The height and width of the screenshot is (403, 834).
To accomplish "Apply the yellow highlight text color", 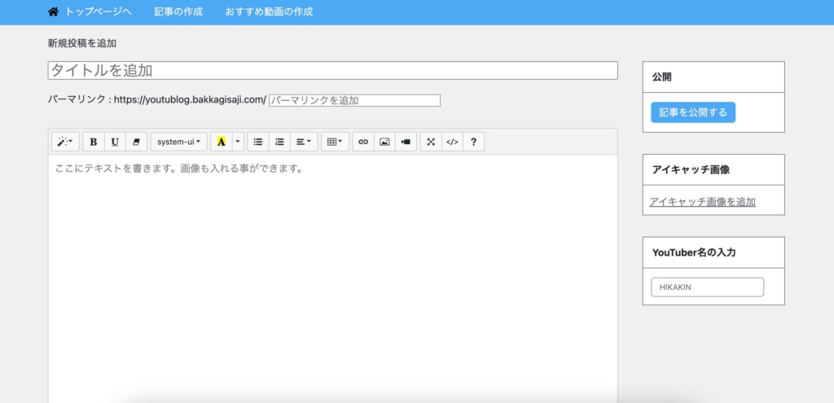I will coord(221,142).
